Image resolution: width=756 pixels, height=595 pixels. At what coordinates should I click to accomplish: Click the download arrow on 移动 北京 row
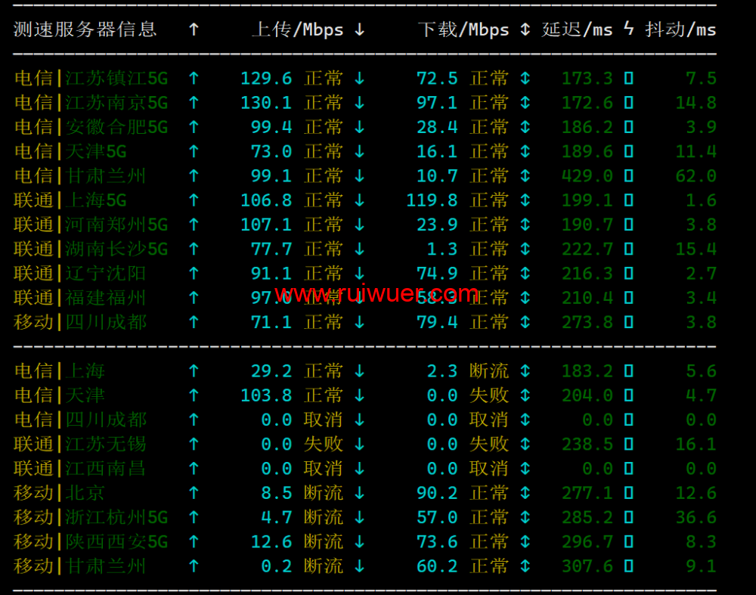click(359, 493)
